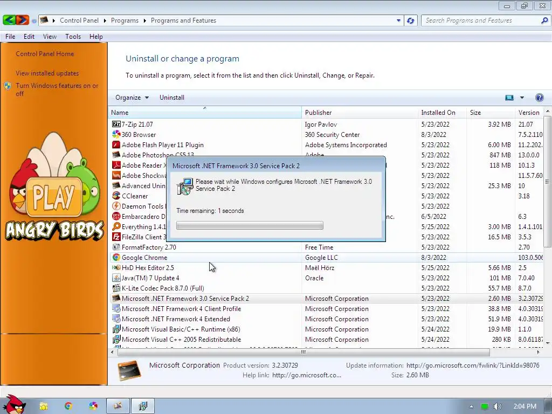Select the Embarcadero program icon
The image size is (552, 414).
tap(116, 216)
